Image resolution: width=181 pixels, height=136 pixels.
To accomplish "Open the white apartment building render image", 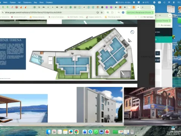I will [100, 105].
